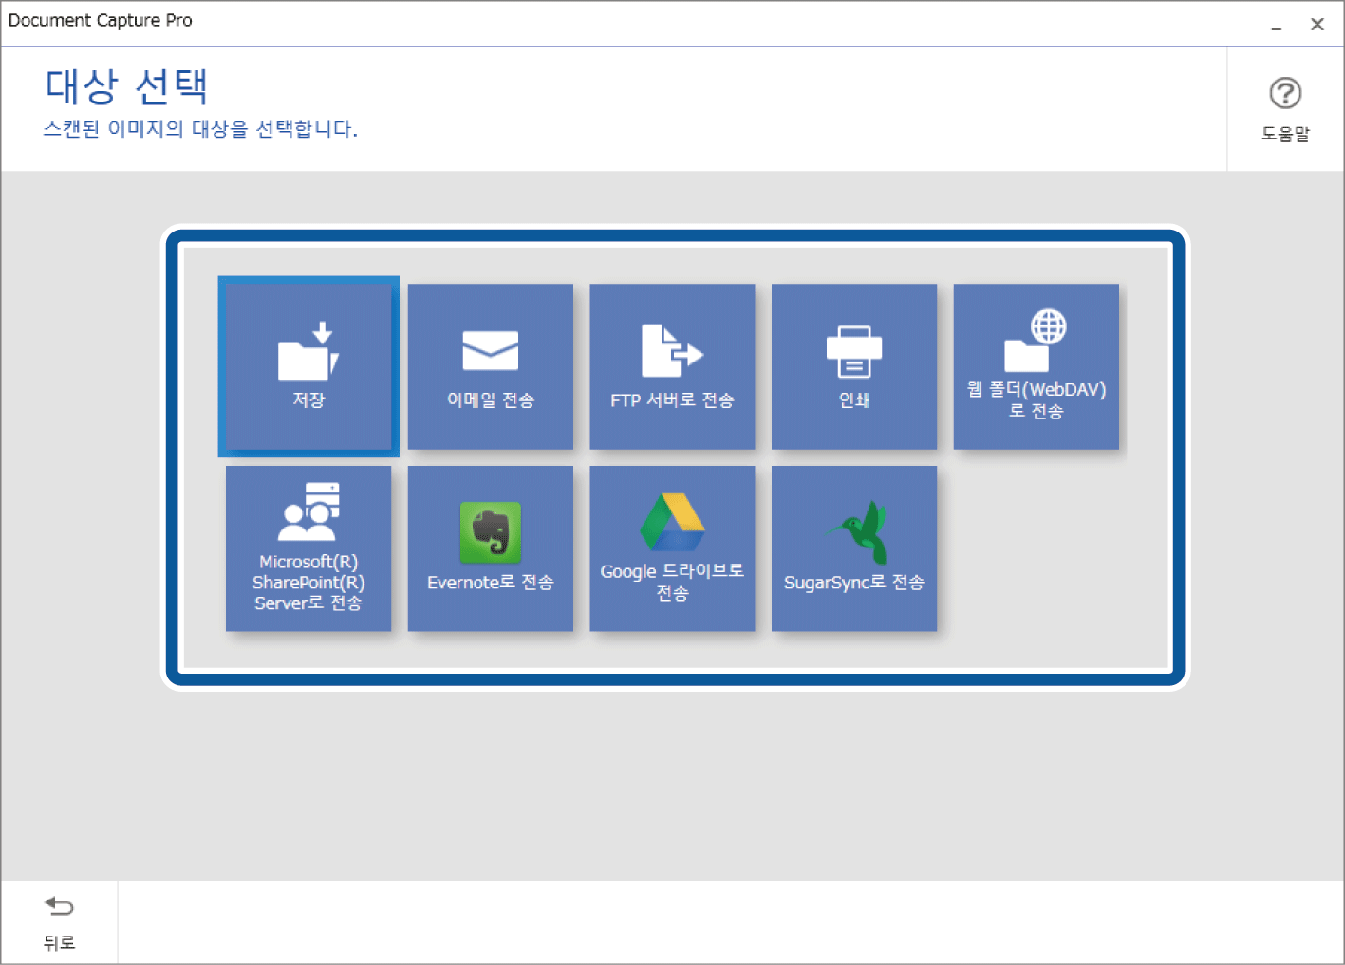Click the Evernote로 전송 text

coord(490,583)
